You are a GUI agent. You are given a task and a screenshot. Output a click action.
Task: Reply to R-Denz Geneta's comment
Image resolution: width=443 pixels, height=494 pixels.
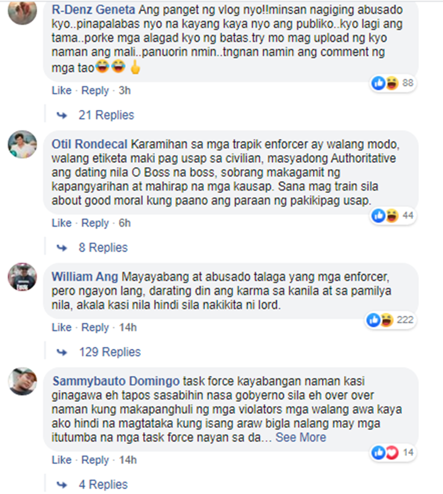95,91
